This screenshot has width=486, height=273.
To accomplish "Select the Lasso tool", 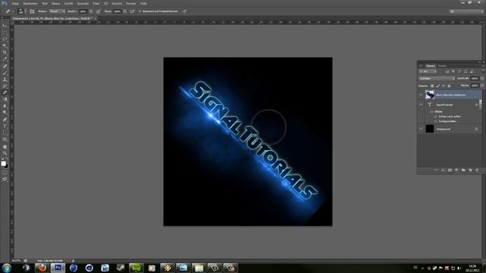I will [x=5, y=39].
